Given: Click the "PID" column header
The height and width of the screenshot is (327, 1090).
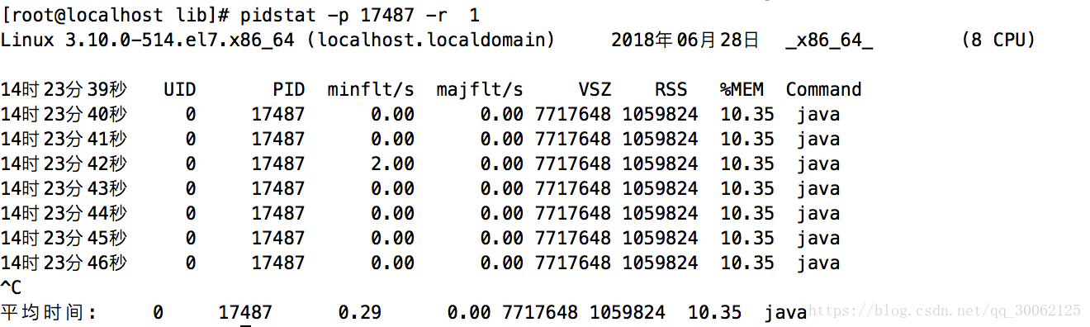Looking at the screenshot, I should point(289,89).
